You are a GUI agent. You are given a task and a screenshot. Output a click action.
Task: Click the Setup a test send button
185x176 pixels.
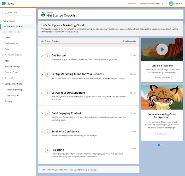(162, 77)
